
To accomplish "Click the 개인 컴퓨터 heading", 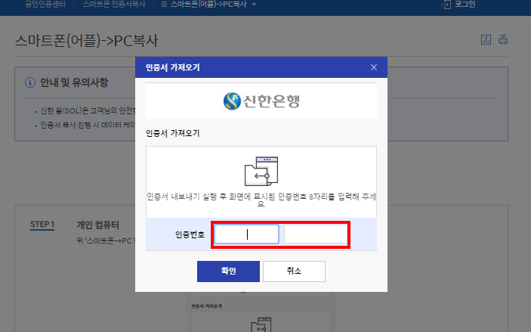I will 97,225.
